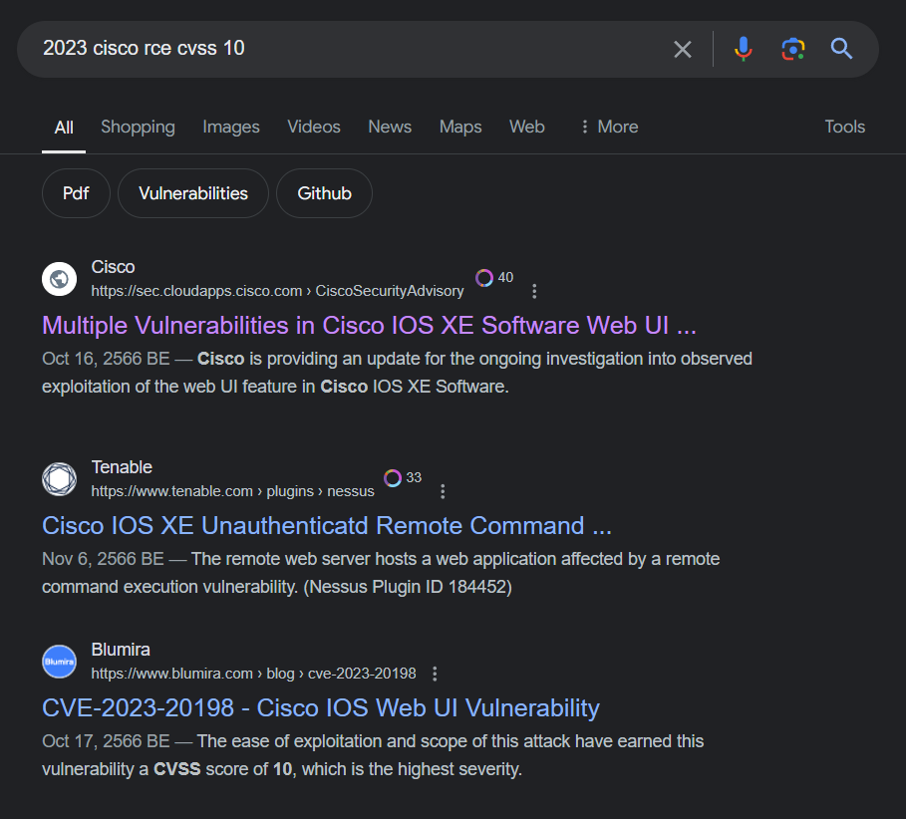Switch to the Images tab
The width and height of the screenshot is (906, 819).
231,127
